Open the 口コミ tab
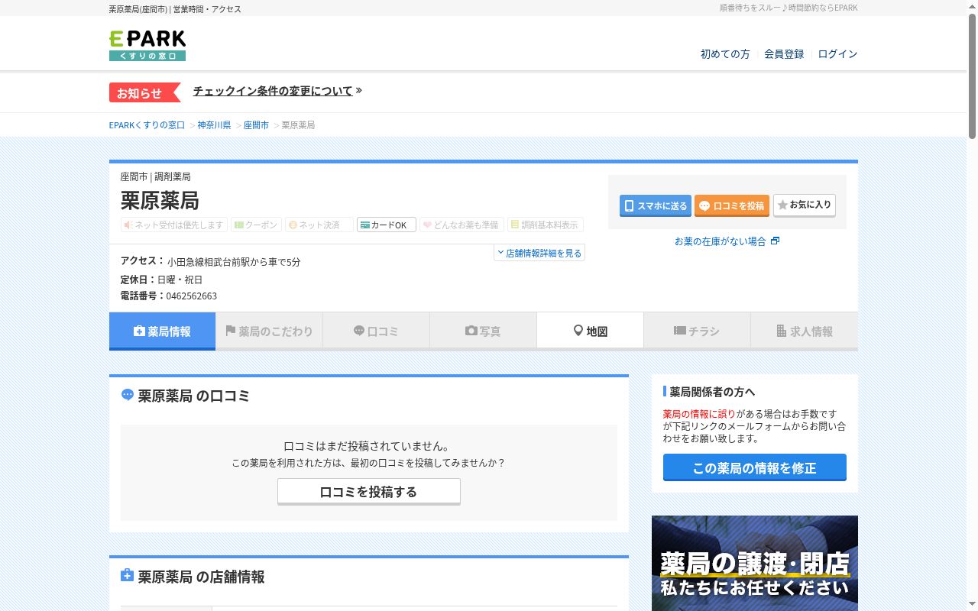Screen dimensions: 978x611 tap(376, 331)
